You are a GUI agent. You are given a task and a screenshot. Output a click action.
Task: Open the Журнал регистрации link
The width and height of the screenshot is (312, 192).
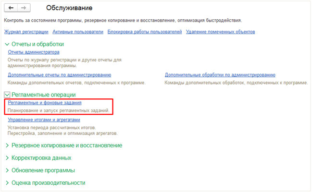point(26,32)
